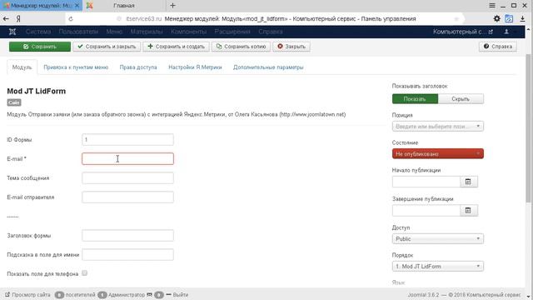Open the browser downloads icon
Screen dimensions: 533x300
pyautogui.click(x=522, y=18)
